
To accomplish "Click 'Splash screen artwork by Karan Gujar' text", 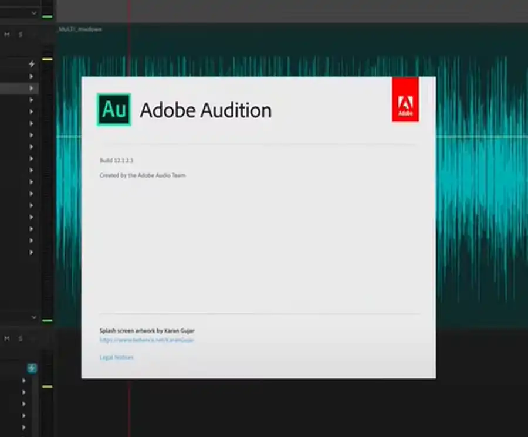I will click(147, 331).
